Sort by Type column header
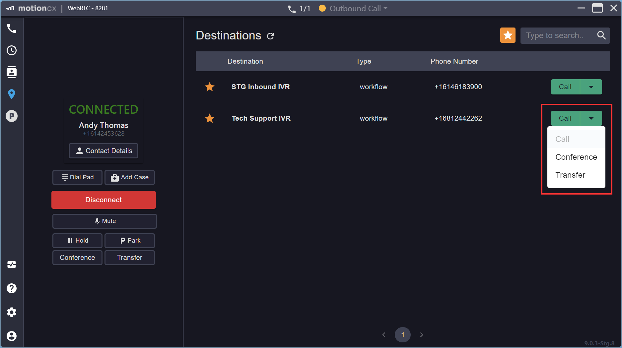Image resolution: width=622 pixels, height=348 pixels. tap(364, 61)
